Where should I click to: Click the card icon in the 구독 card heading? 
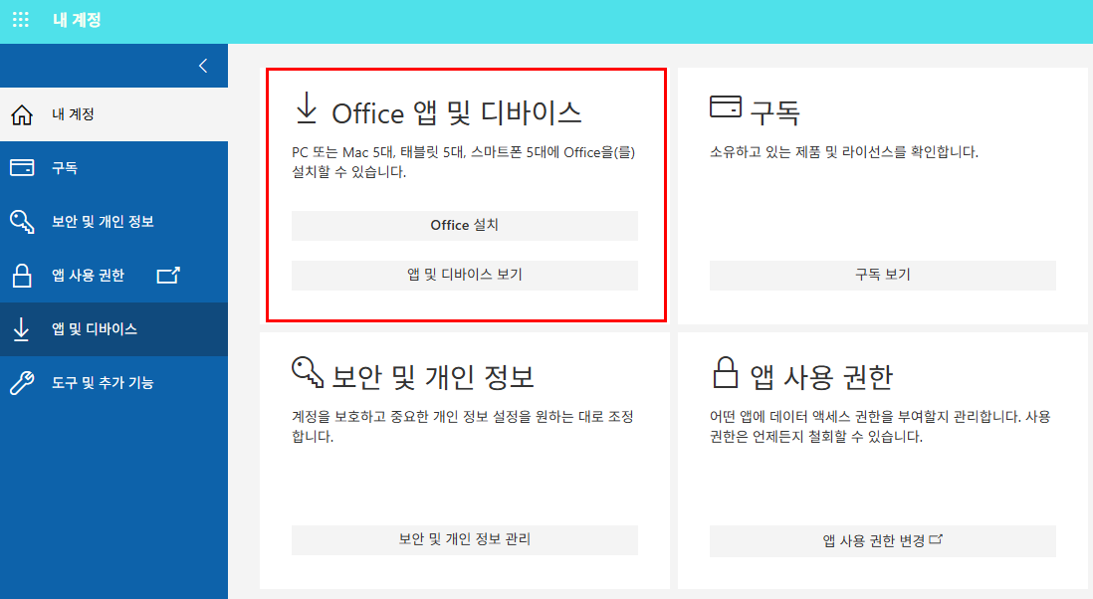(x=726, y=106)
